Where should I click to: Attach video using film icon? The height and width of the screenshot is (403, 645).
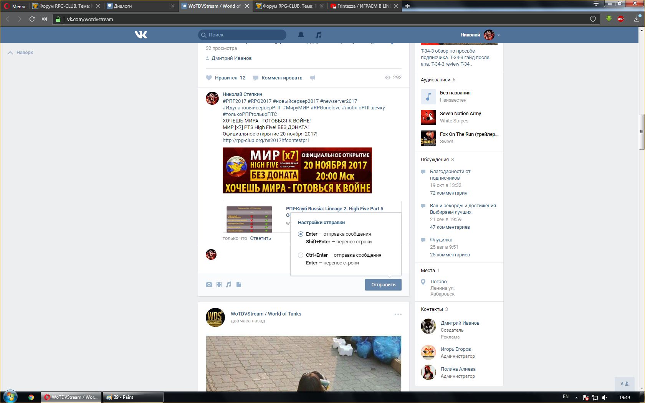pos(219,284)
